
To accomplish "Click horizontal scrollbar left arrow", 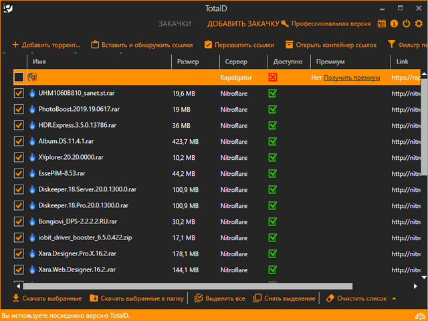I will coord(18,286).
